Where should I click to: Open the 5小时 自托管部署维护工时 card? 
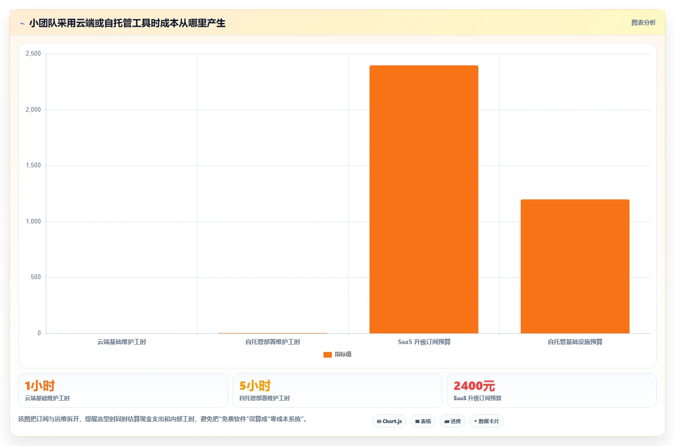pos(337,390)
